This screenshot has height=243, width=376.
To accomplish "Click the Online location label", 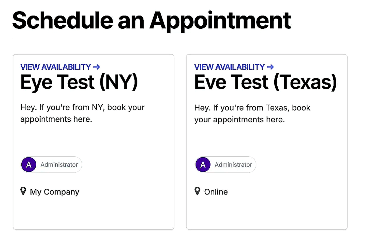I will click(216, 192).
